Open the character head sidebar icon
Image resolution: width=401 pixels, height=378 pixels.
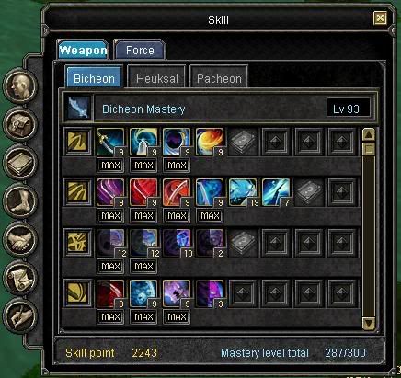coord(20,86)
